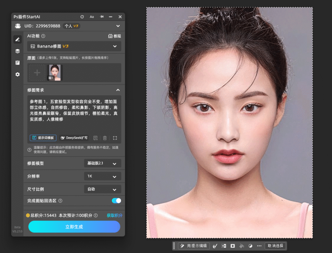This screenshot has height=253, width=332.
Task: Click the 立即生成 button
Action: 74,227
